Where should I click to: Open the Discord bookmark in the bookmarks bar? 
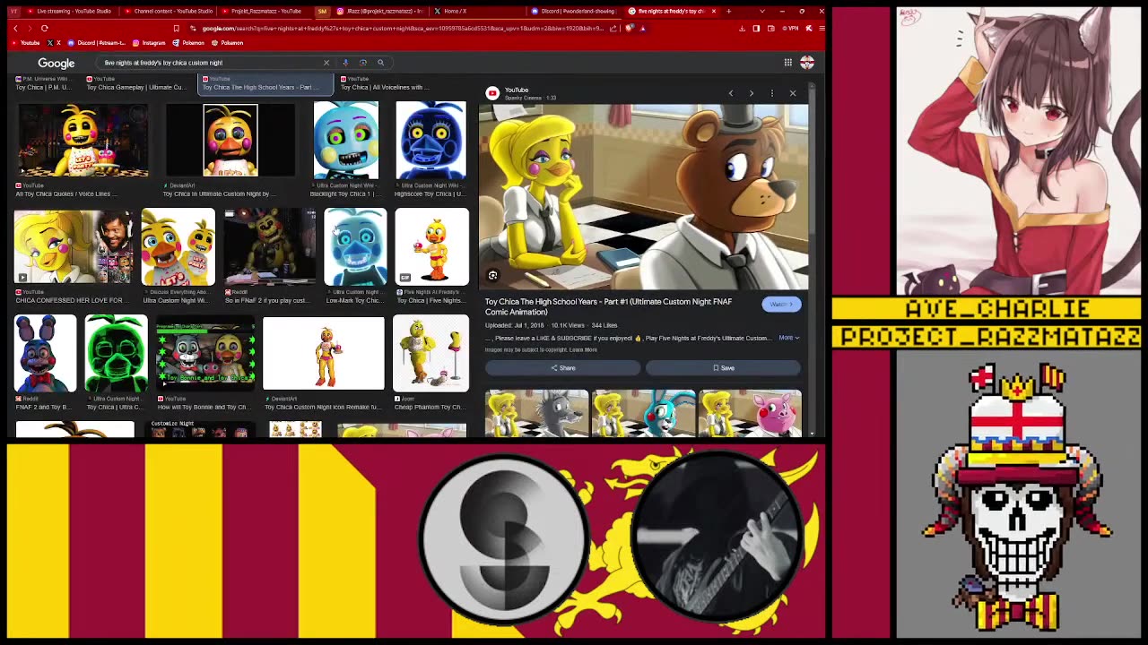(98, 43)
